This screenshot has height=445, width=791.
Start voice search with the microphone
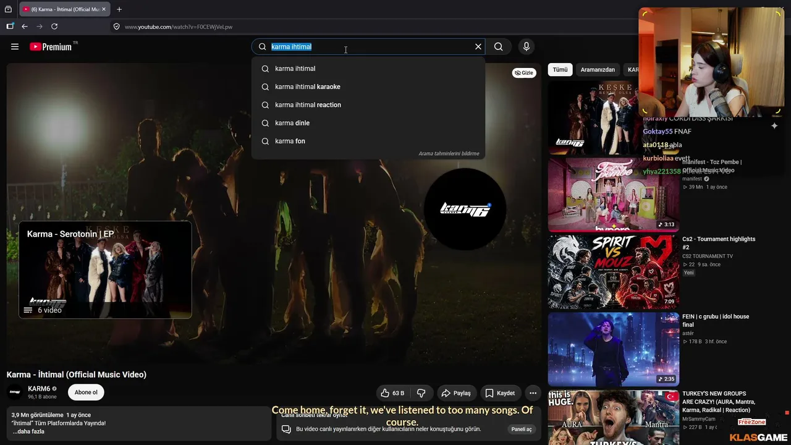[527, 46]
